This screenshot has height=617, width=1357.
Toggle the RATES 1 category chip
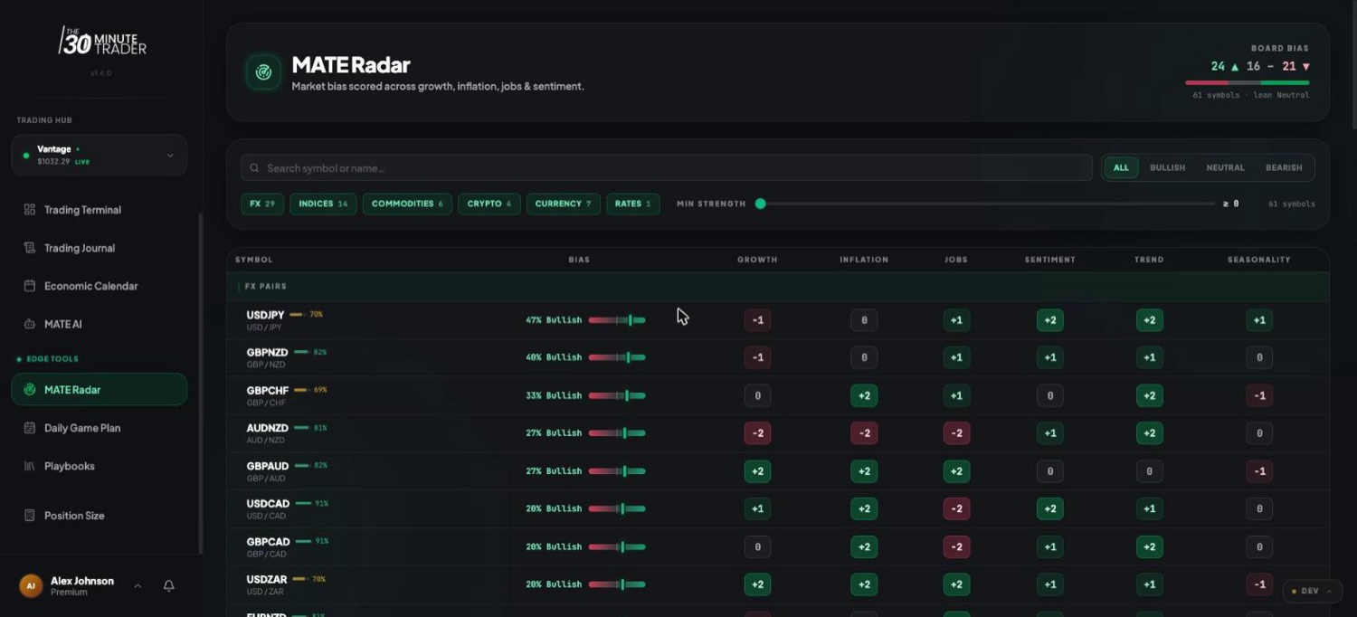click(x=632, y=204)
